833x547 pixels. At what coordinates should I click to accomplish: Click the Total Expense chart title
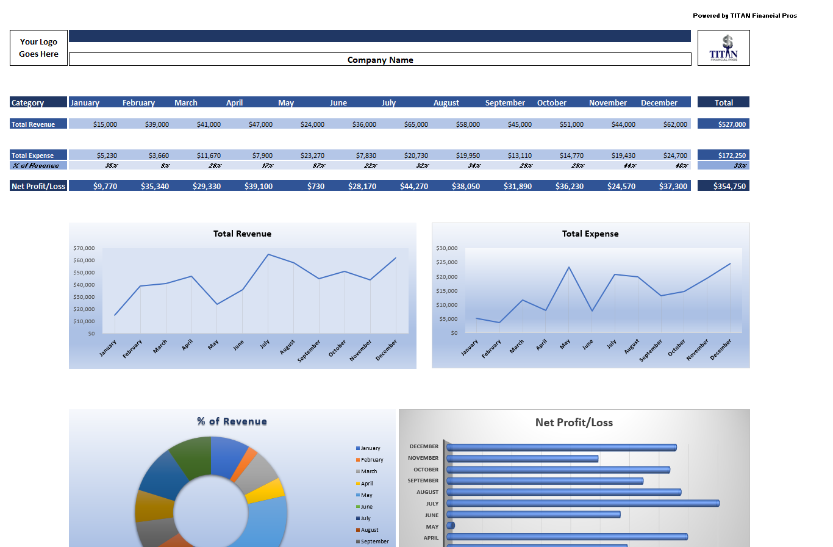pos(590,234)
